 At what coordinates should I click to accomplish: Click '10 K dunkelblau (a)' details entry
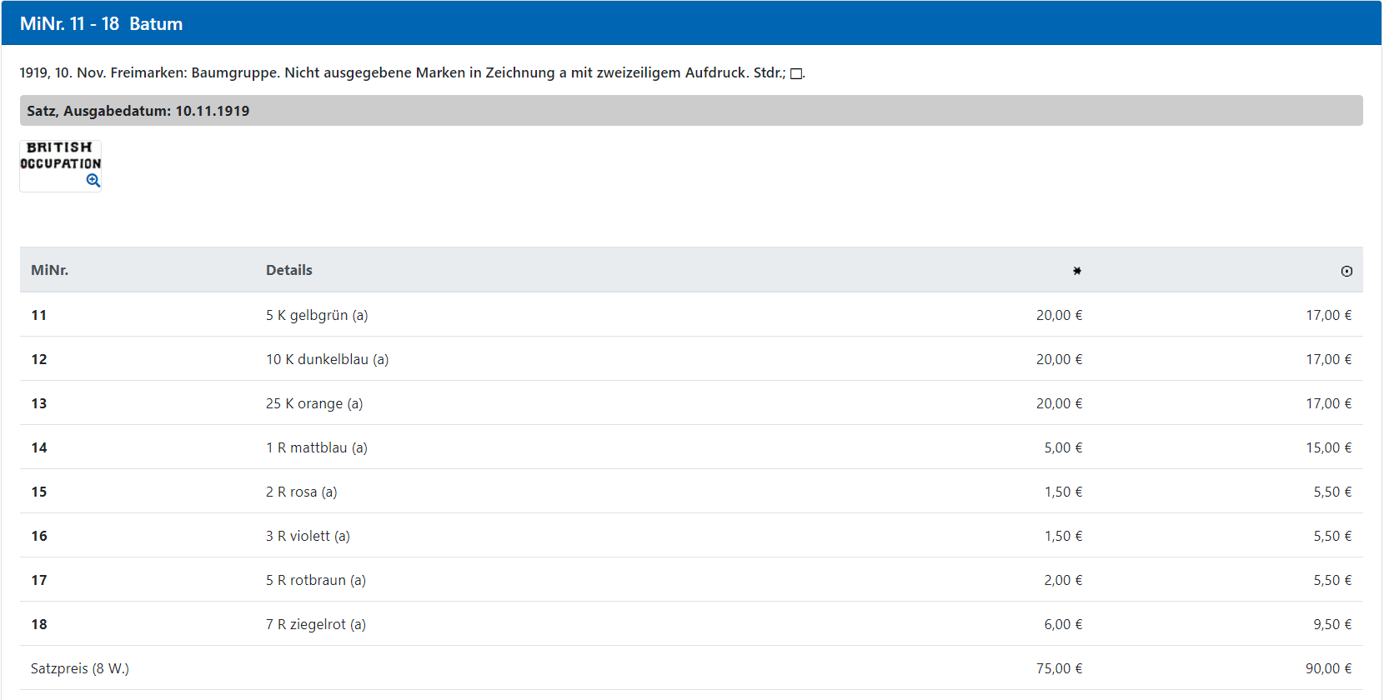pos(327,359)
